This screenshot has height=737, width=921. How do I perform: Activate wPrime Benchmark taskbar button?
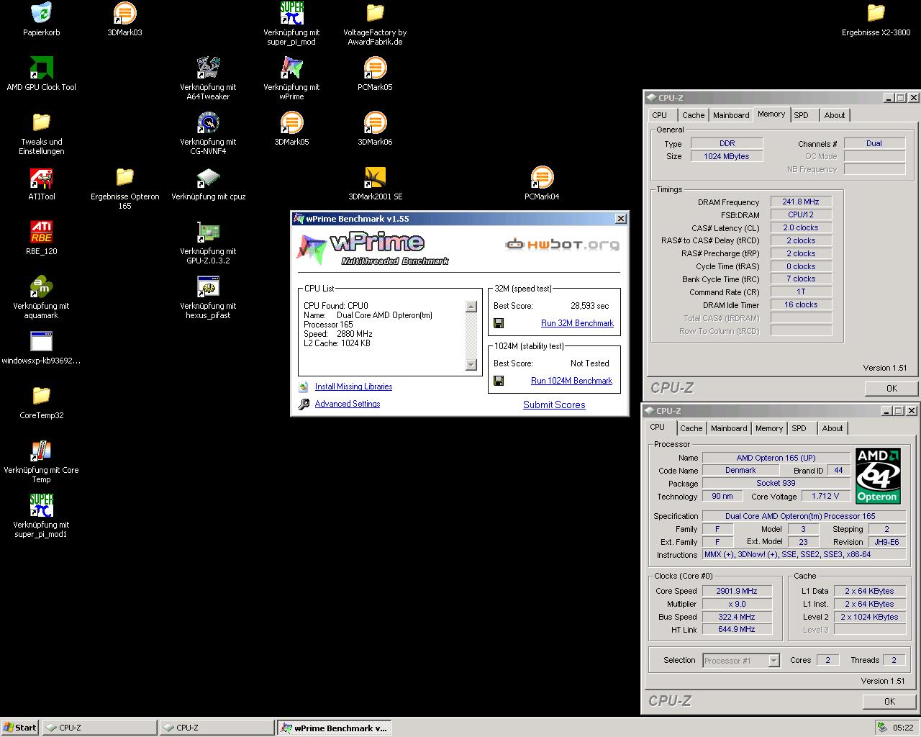(x=334, y=728)
